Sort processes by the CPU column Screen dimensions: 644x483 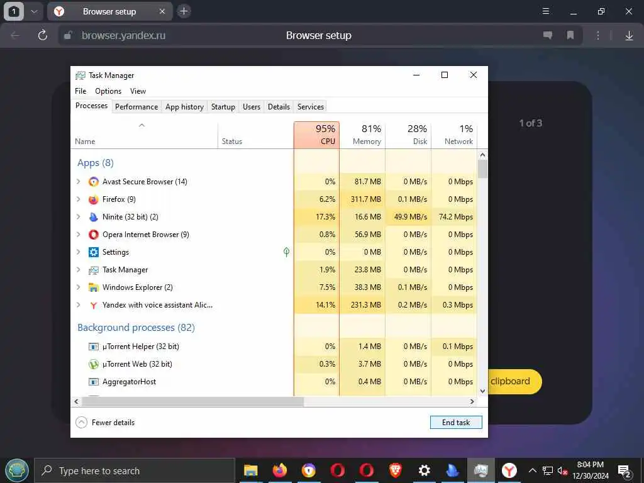[317, 135]
